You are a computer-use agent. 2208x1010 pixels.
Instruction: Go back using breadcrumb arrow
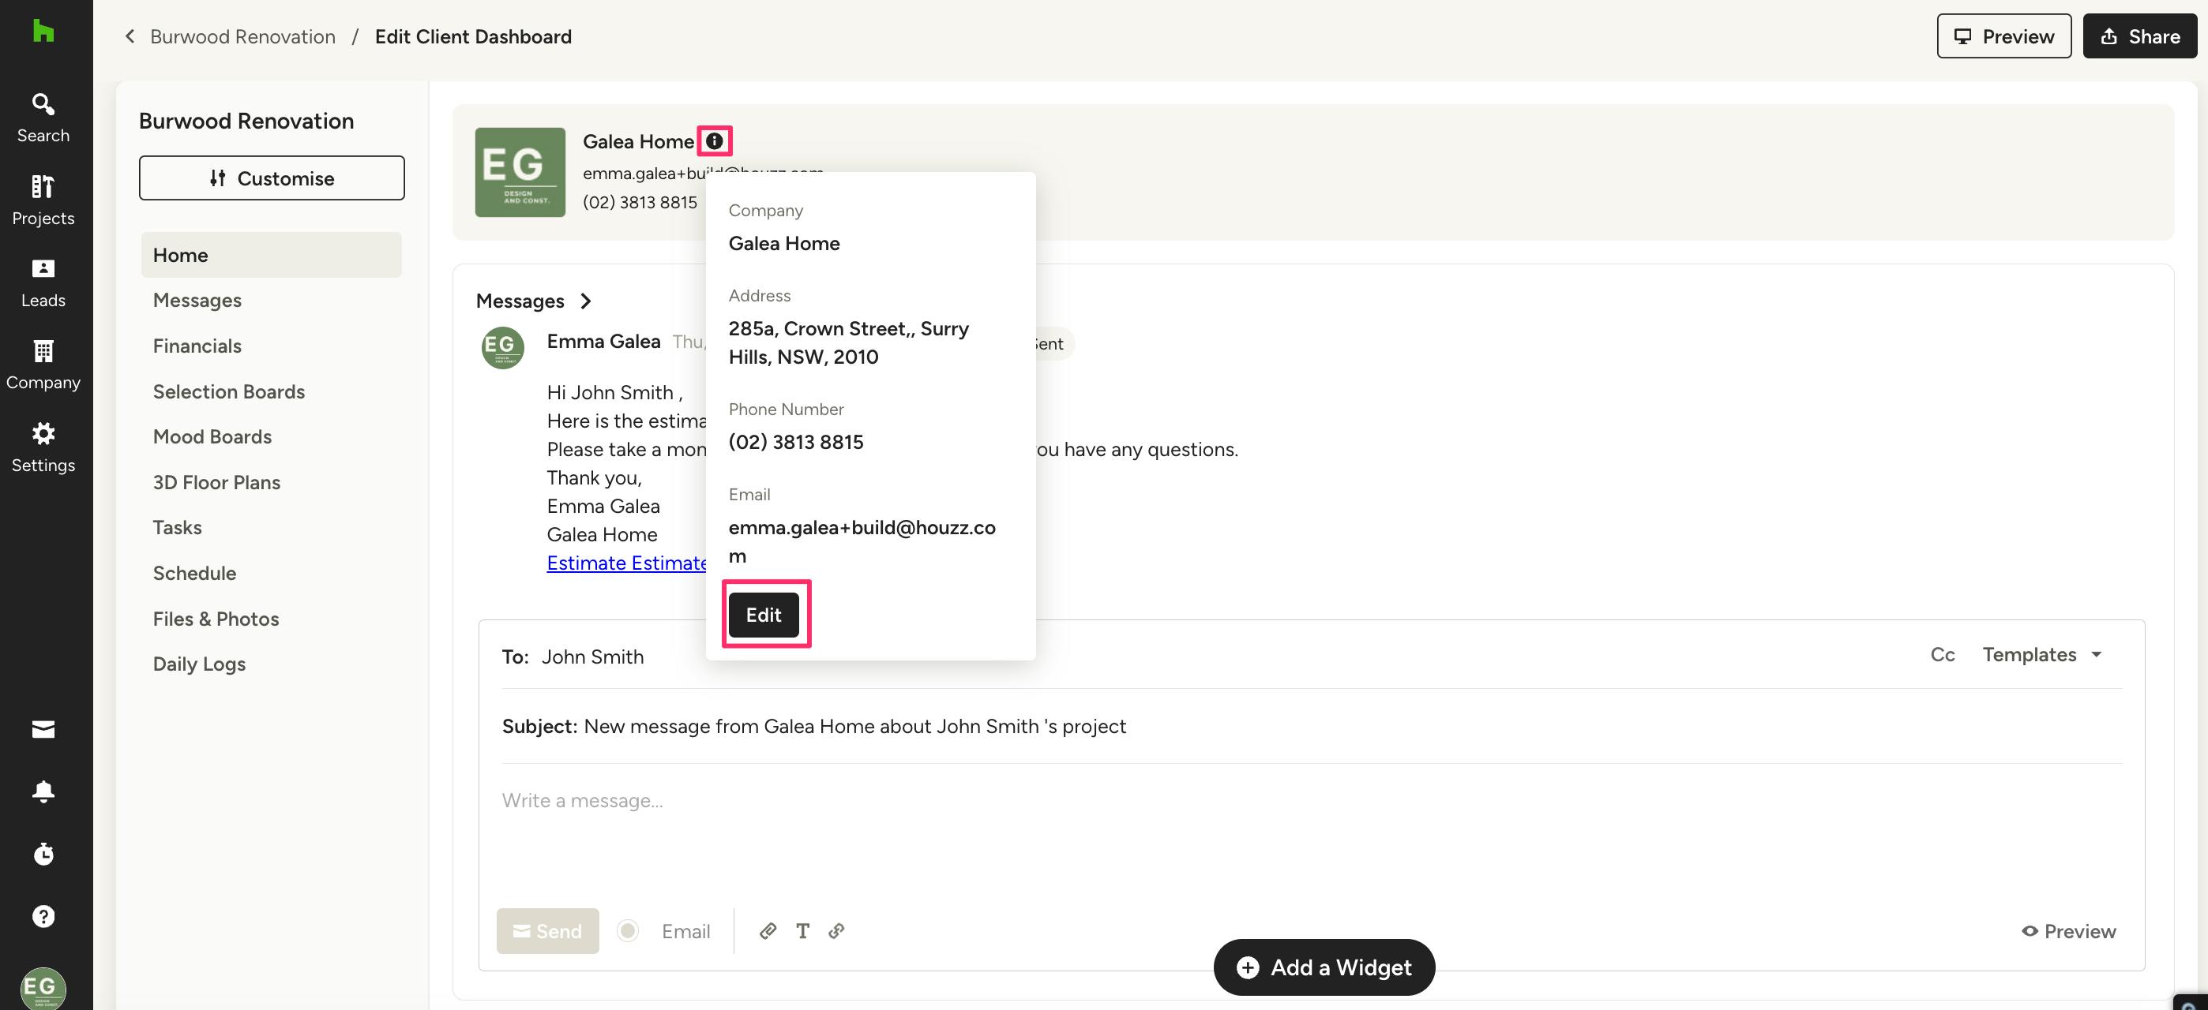[130, 36]
